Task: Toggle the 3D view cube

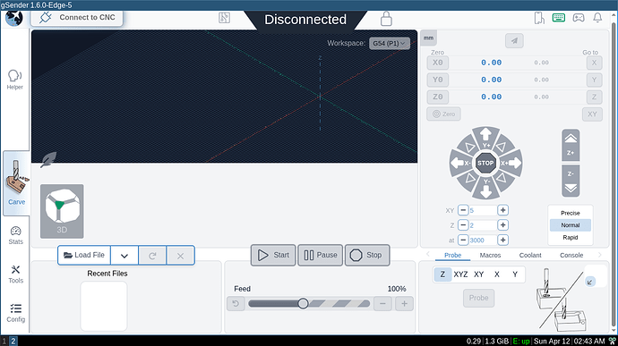Action: (x=62, y=211)
